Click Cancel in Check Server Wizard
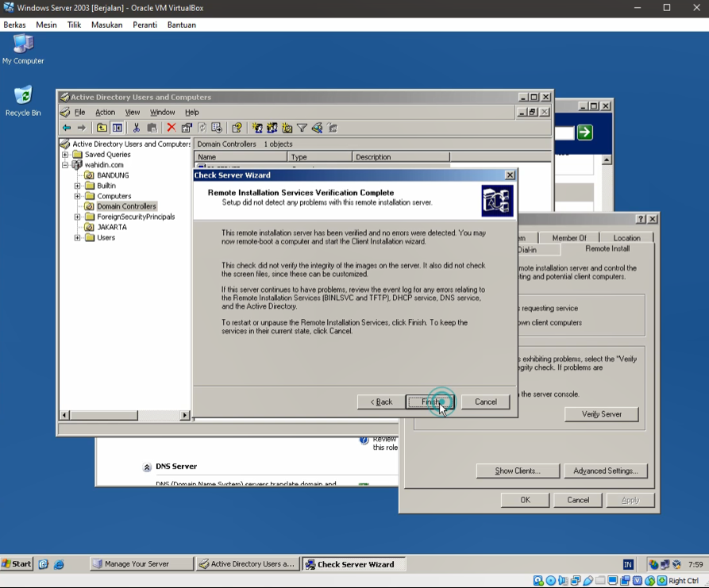 pyautogui.click(x=486, y=402)
